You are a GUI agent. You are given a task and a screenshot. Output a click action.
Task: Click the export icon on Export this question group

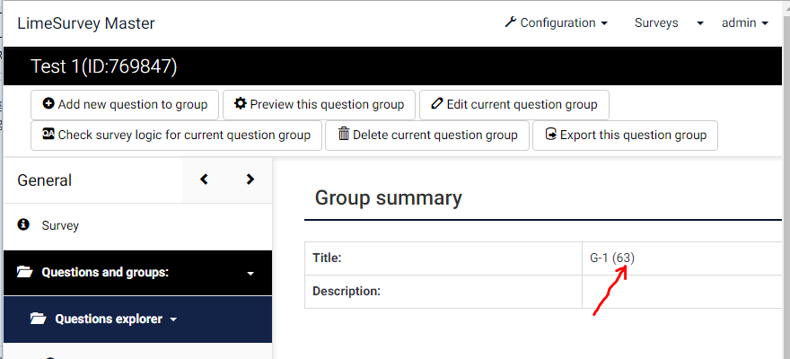click(550, 135)
